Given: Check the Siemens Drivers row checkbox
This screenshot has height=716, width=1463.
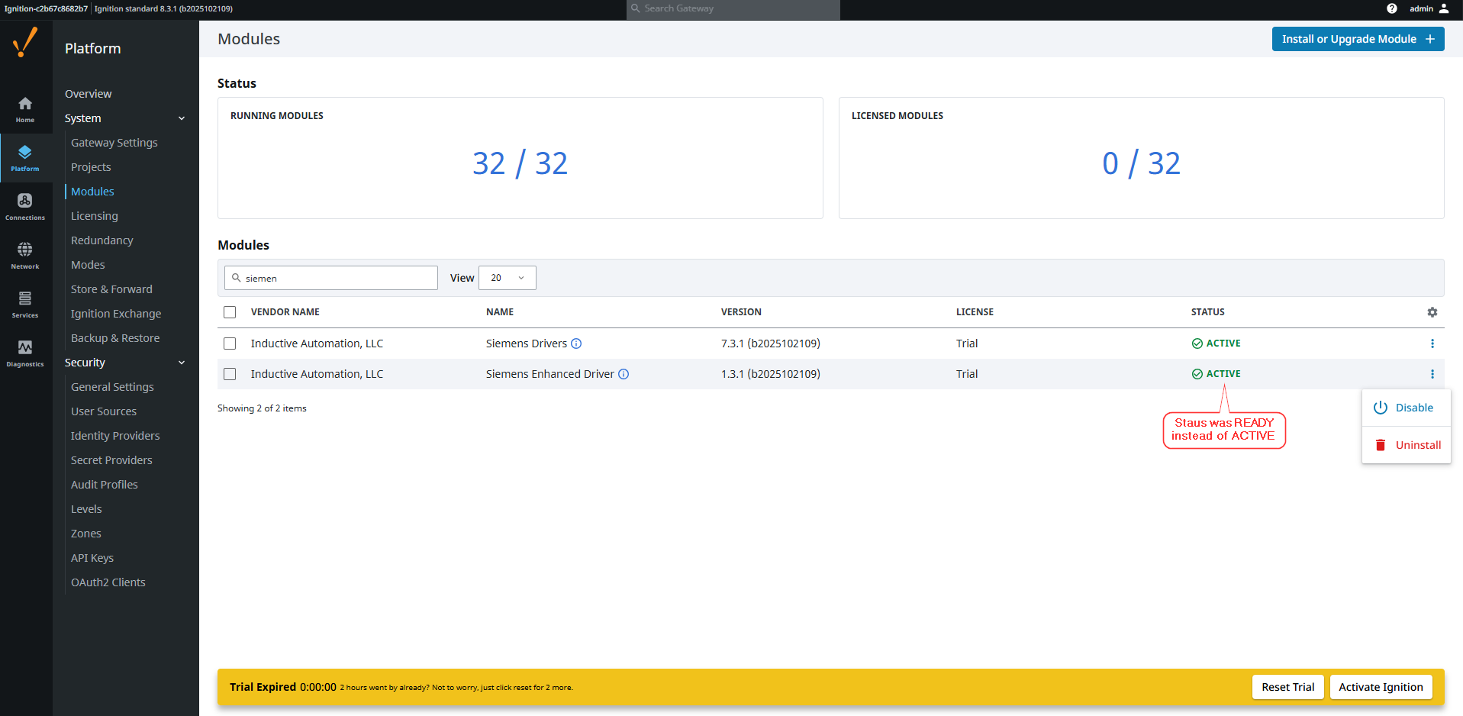Looking at the screenshot, I should click(x=230, y=343).
